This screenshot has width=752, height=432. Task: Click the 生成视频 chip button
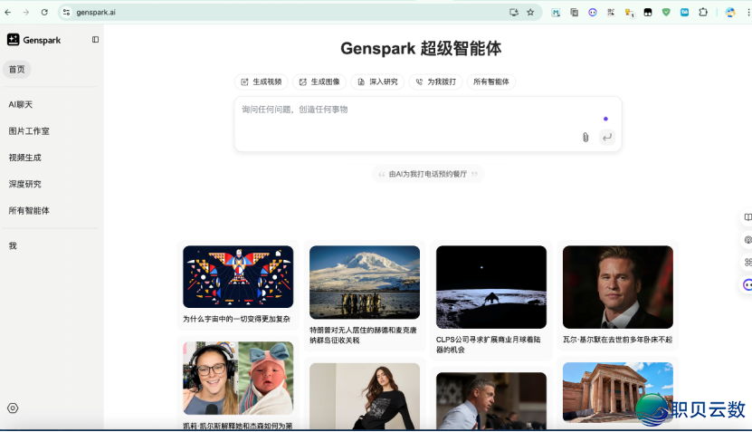(262, 82)
